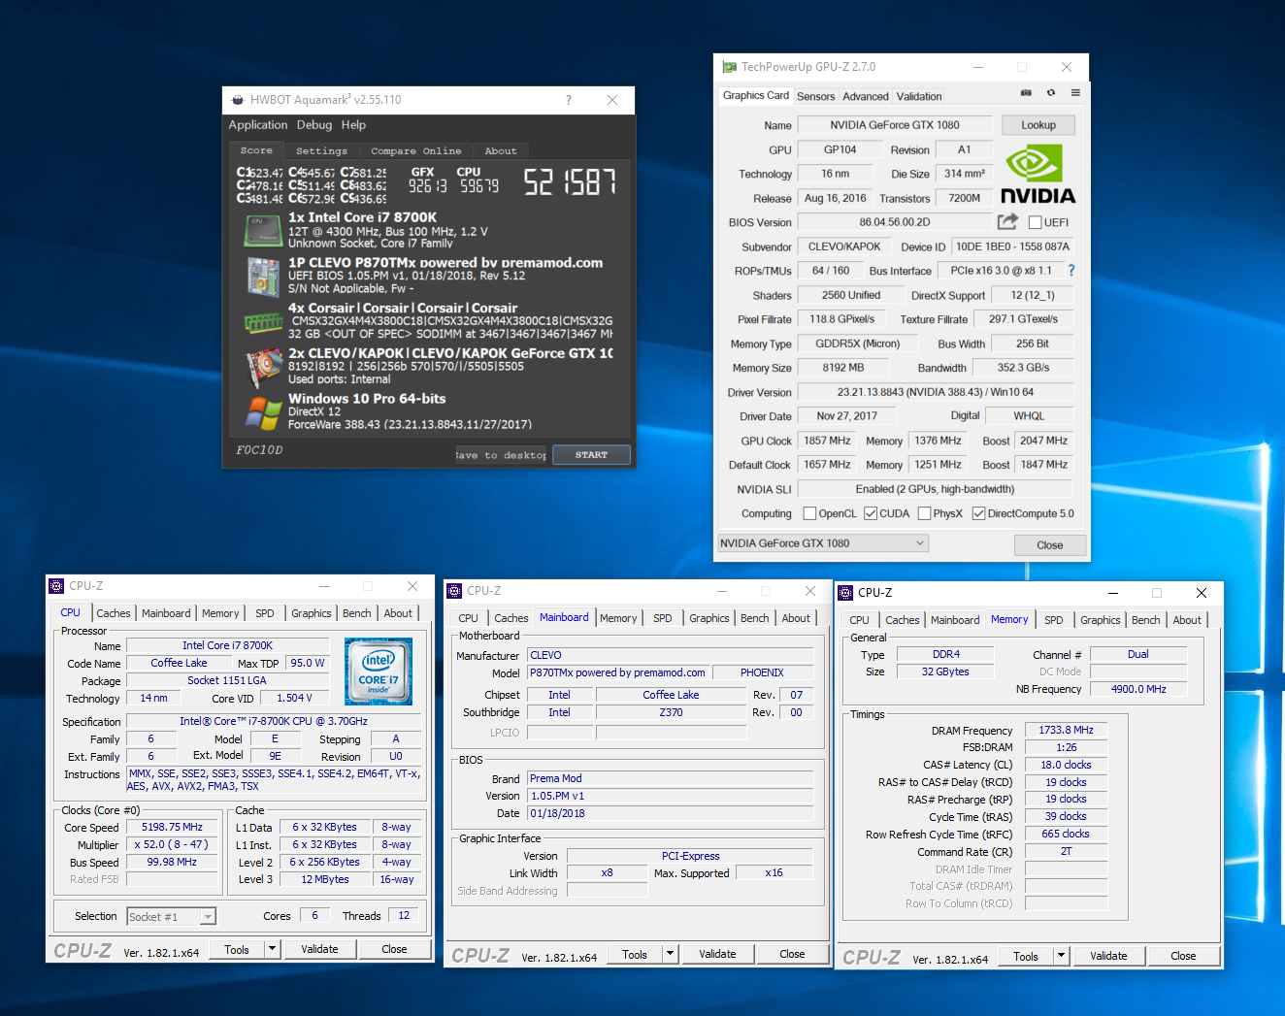Open the Debug menu in Aquamark

coord(313,125)
